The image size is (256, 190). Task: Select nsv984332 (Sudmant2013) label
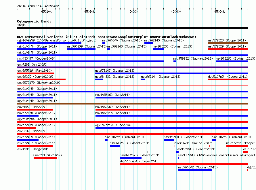pyautogui.click(x=115, y=77)
